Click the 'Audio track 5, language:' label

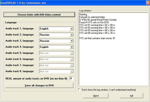[x=20, y=53]
